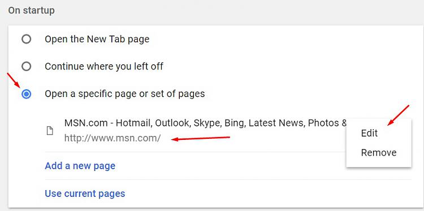Click the 'Open the New Tab page' label text
The height and width of the screenshot is (211, 424).
pos(97,39)
